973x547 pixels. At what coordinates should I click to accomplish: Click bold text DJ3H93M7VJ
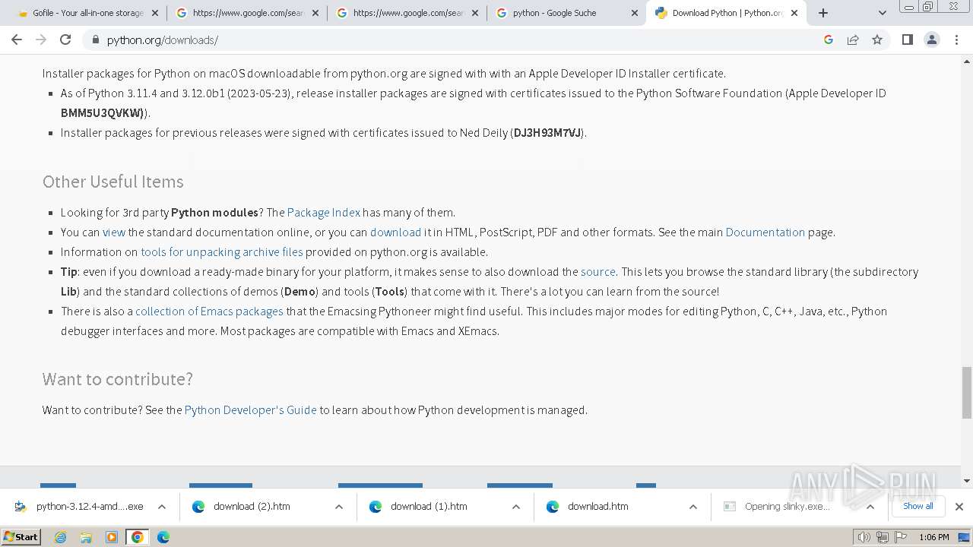tap(547, 132)
